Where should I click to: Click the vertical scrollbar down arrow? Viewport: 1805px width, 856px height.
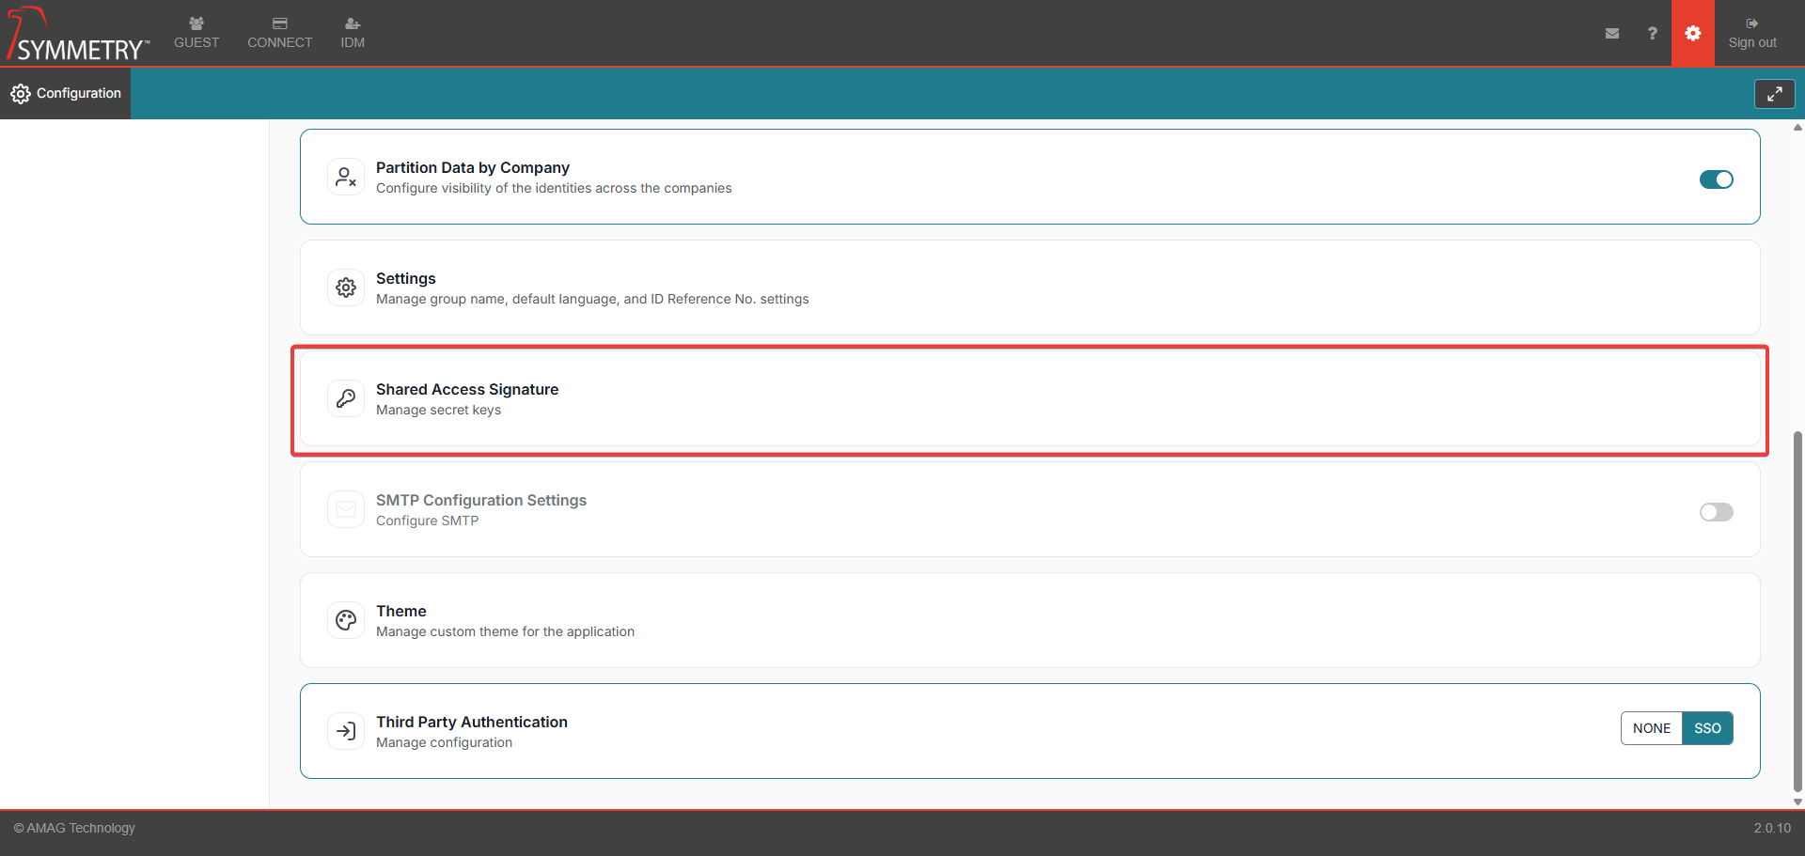pyautogui.click(x=1797, y=802)
